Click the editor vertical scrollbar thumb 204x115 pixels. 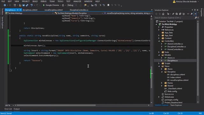[151, 77]
